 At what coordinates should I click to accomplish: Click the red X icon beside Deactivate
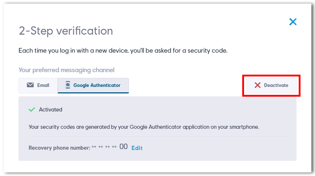pyautogui.click(x=257, y=85)
